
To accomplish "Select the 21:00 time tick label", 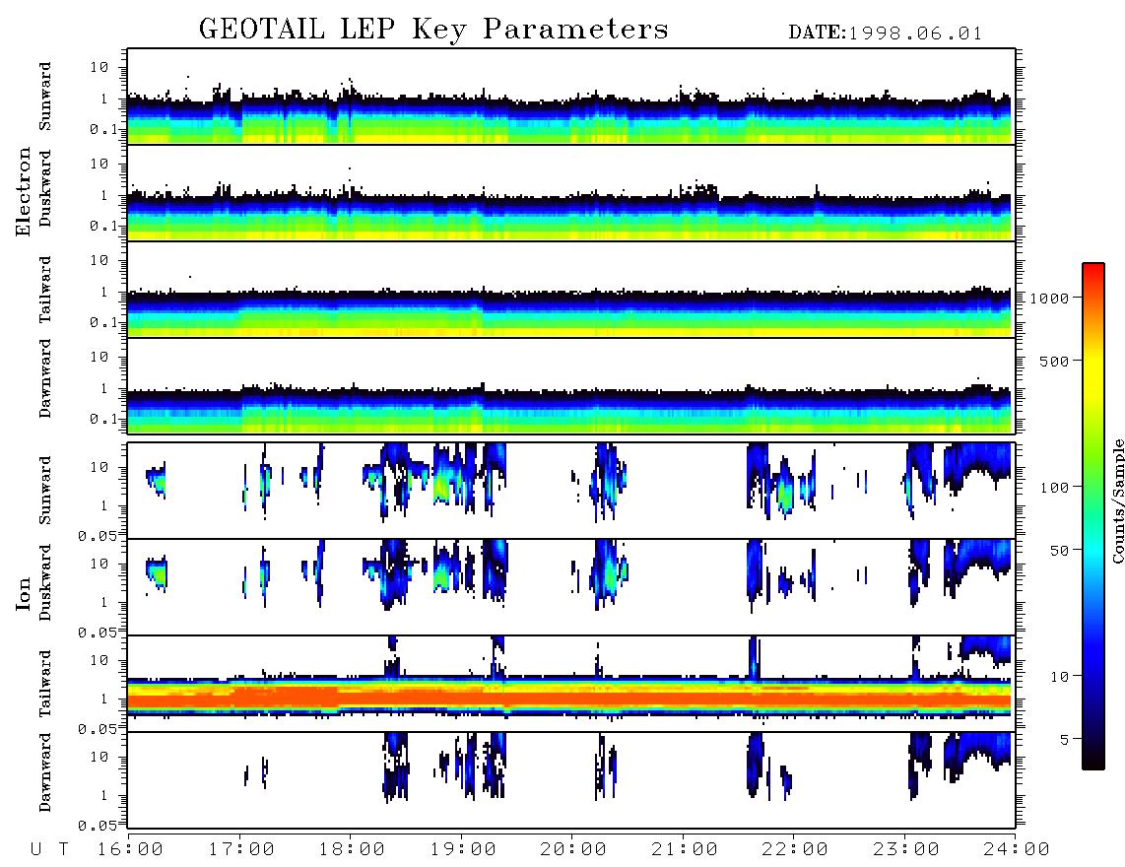I will point(685,849).
